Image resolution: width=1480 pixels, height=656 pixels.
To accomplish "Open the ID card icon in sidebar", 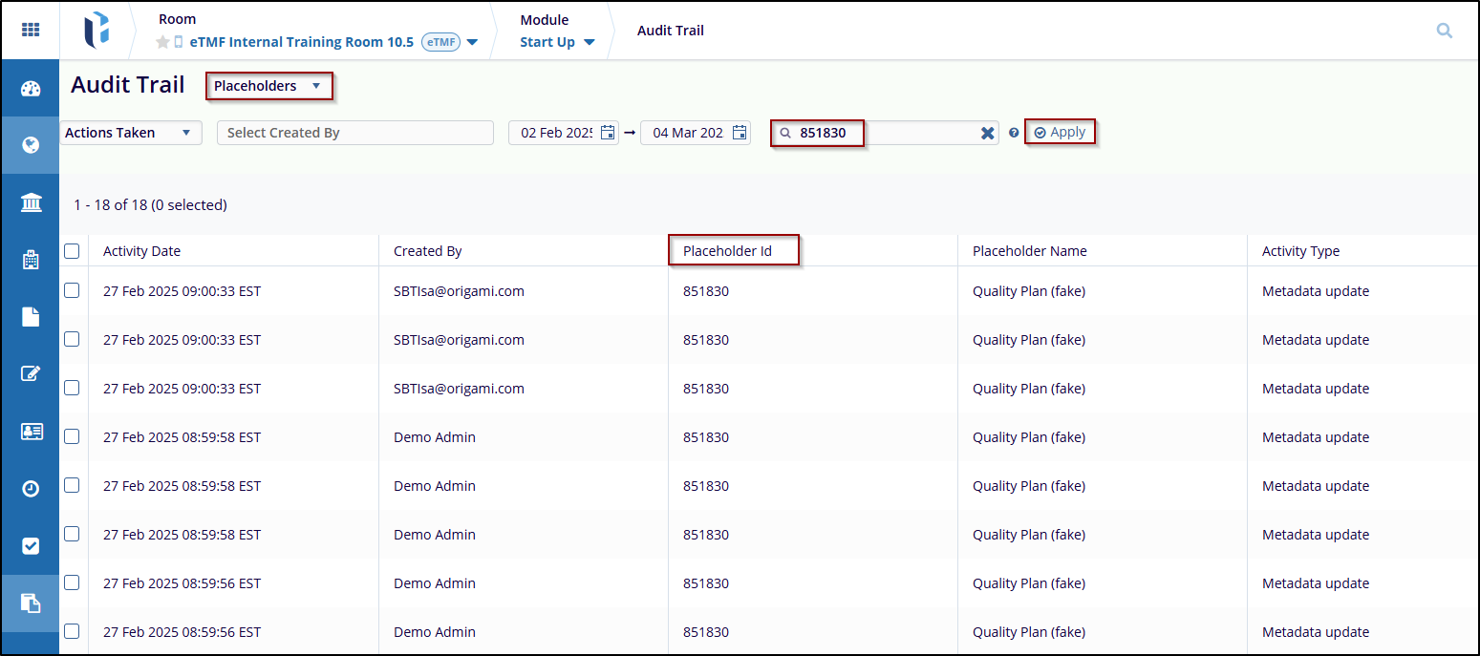I will [x=31, y=432].
